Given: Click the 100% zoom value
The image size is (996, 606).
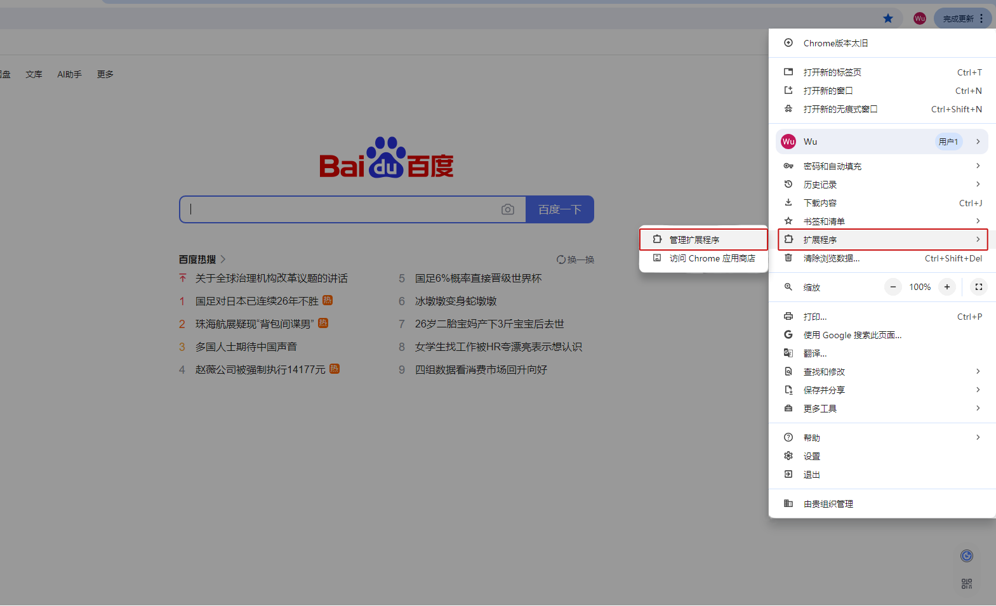Looking at the screenshot, I should 920,287.
